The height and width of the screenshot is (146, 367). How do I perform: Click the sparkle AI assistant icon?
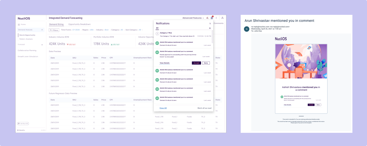(208, 18)
